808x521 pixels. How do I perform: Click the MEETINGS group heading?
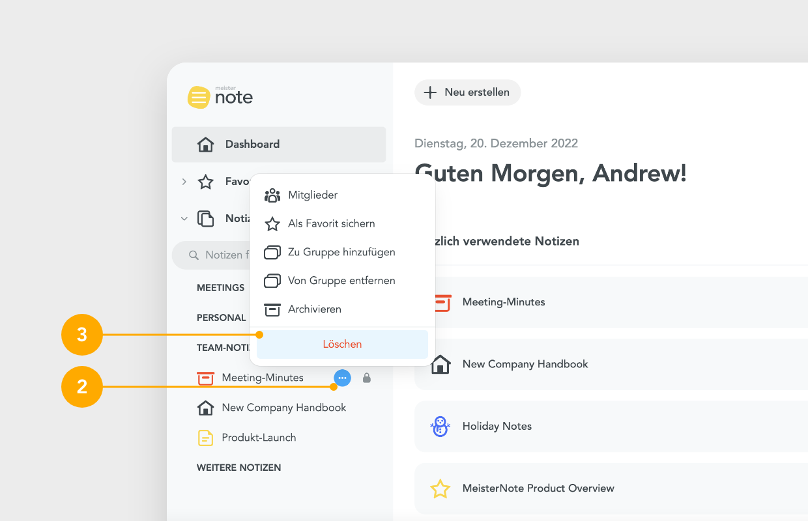click(x=220, y=288)
